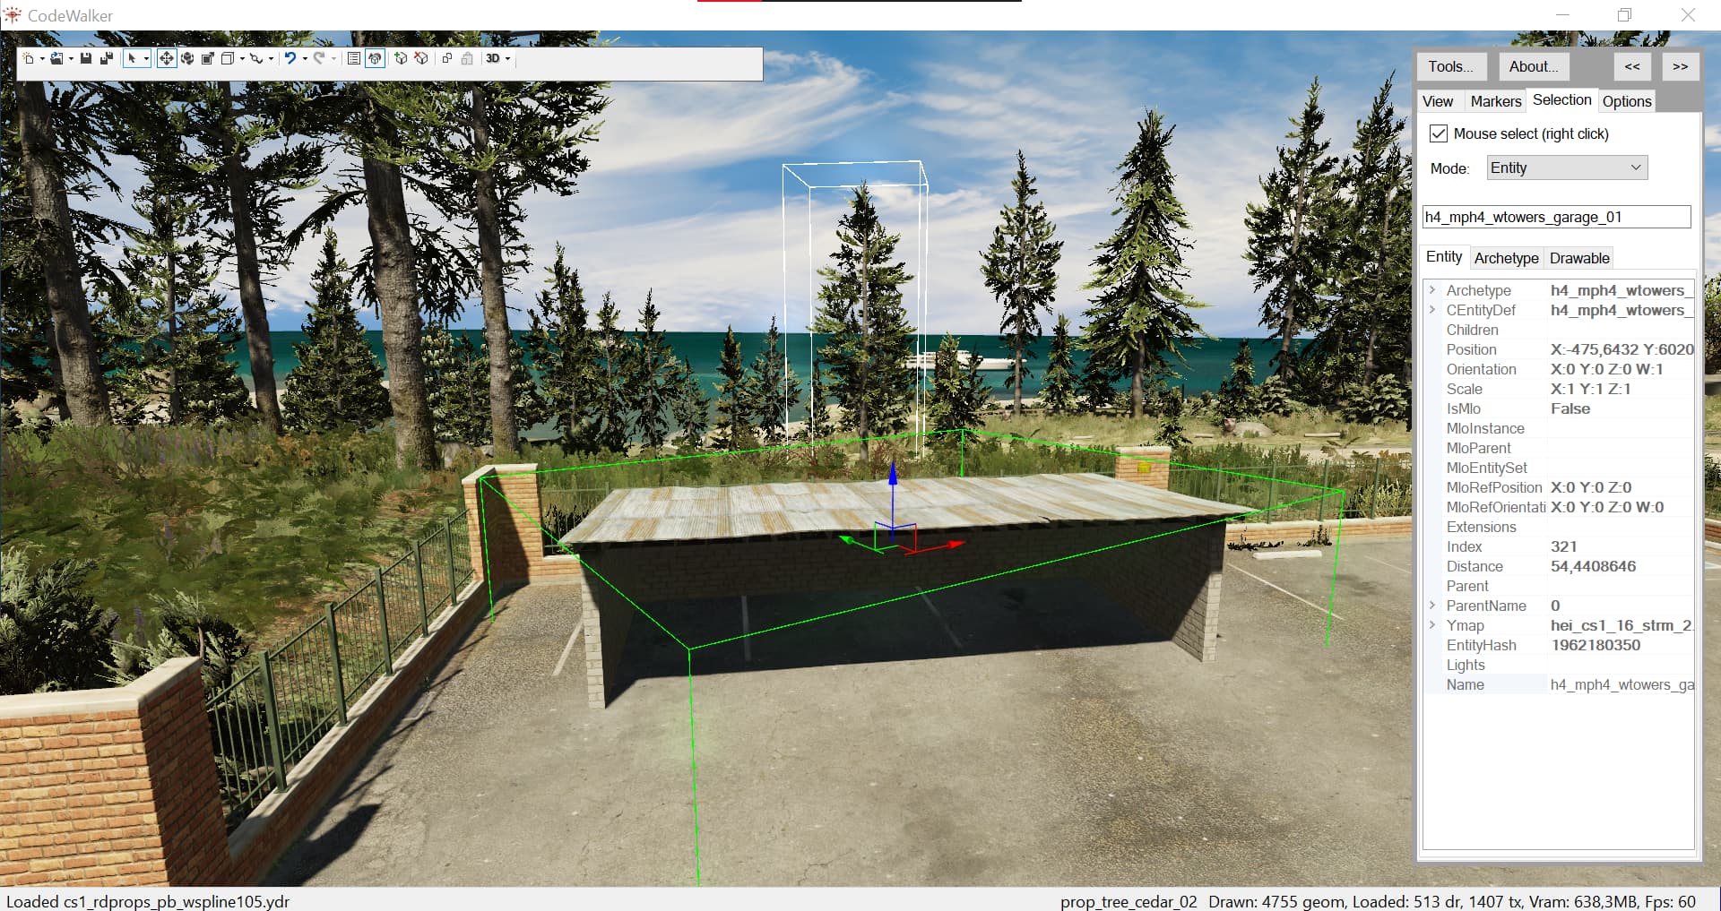Switch to the Drawable sub-tab

point(1579,258)
